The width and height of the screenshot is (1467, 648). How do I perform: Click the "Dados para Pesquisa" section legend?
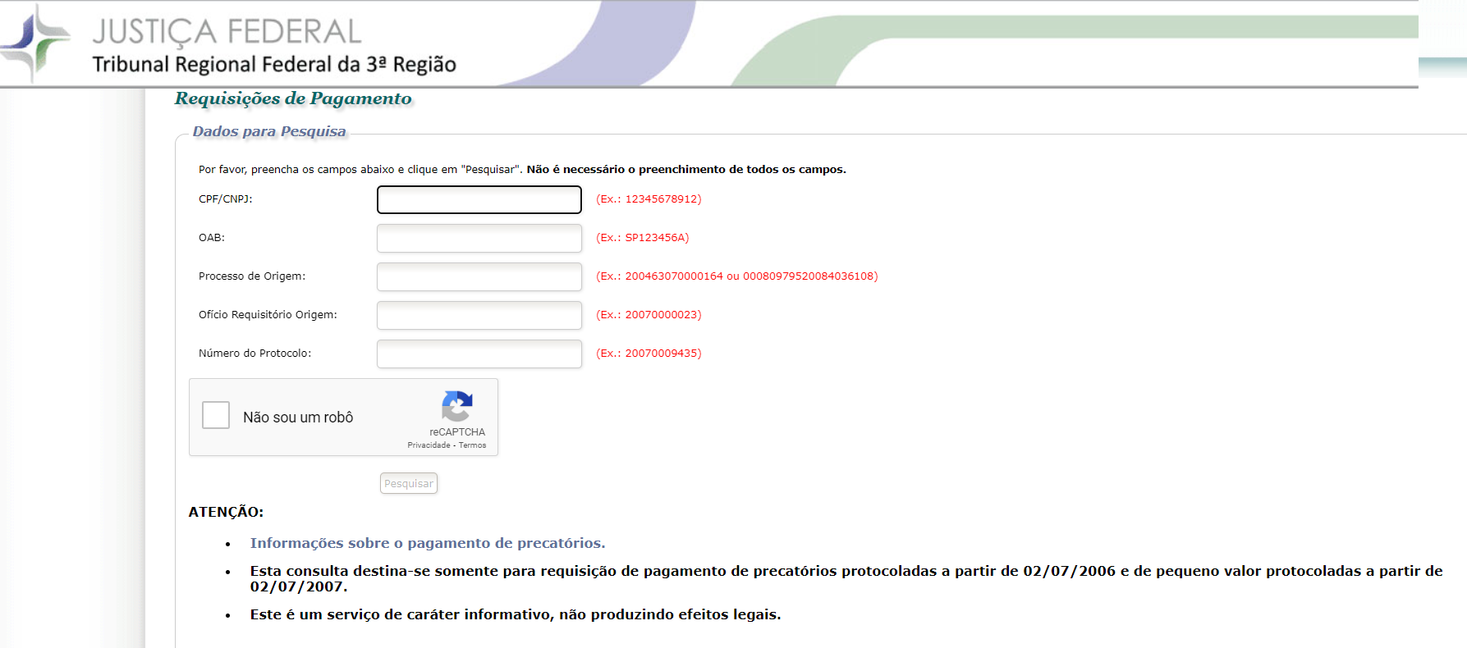[269, 131]
